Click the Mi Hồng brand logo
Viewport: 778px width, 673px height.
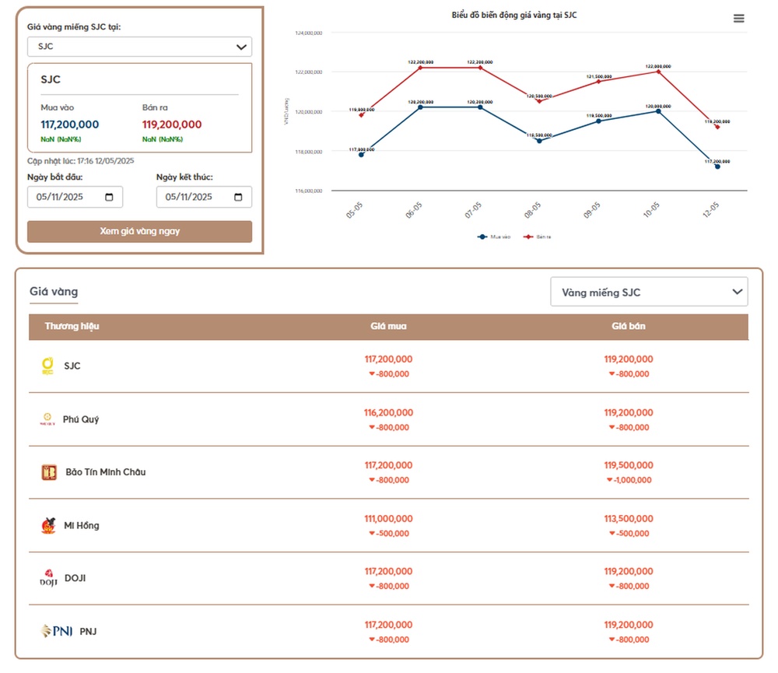click(48, 525)
